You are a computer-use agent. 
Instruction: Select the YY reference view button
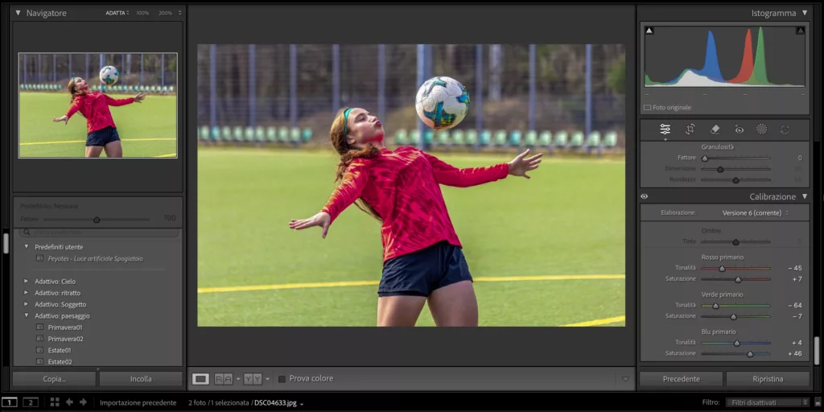click(x=253, y=379)
